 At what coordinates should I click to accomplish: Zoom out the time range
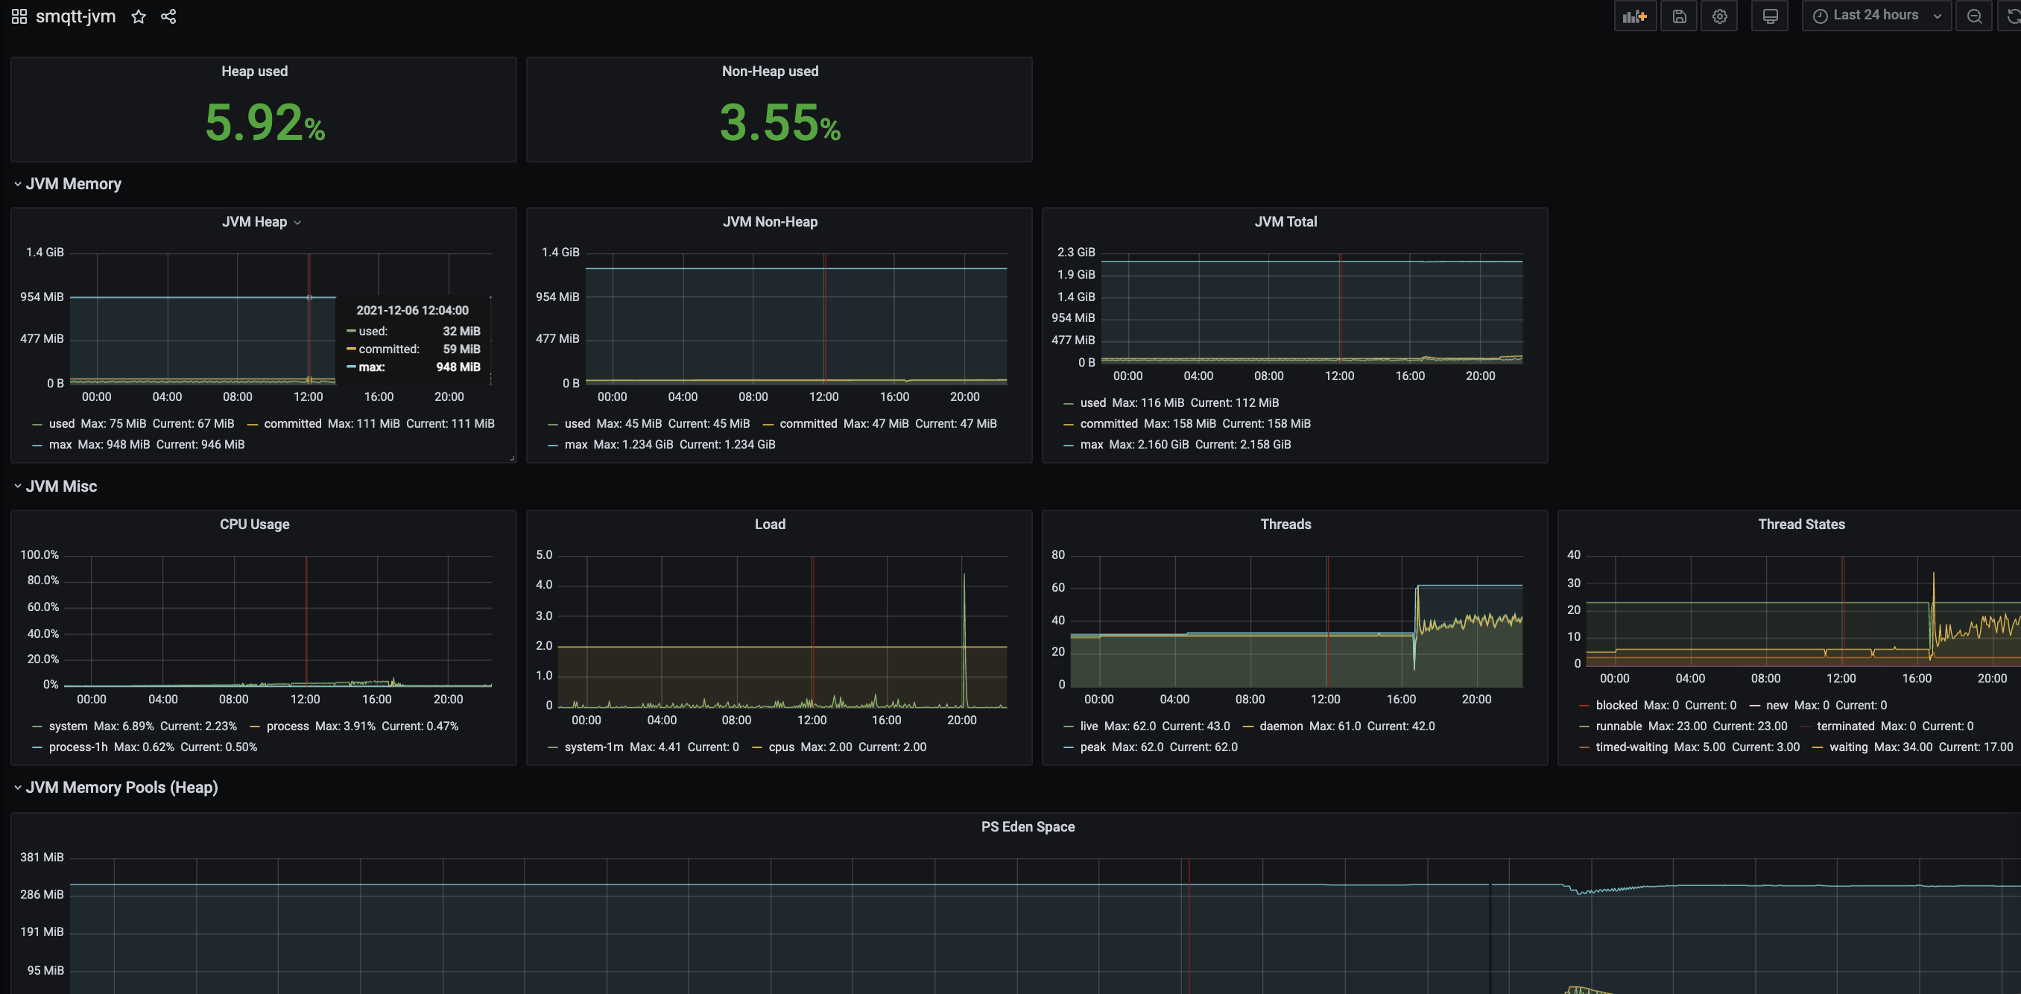tap(1974, 16)
